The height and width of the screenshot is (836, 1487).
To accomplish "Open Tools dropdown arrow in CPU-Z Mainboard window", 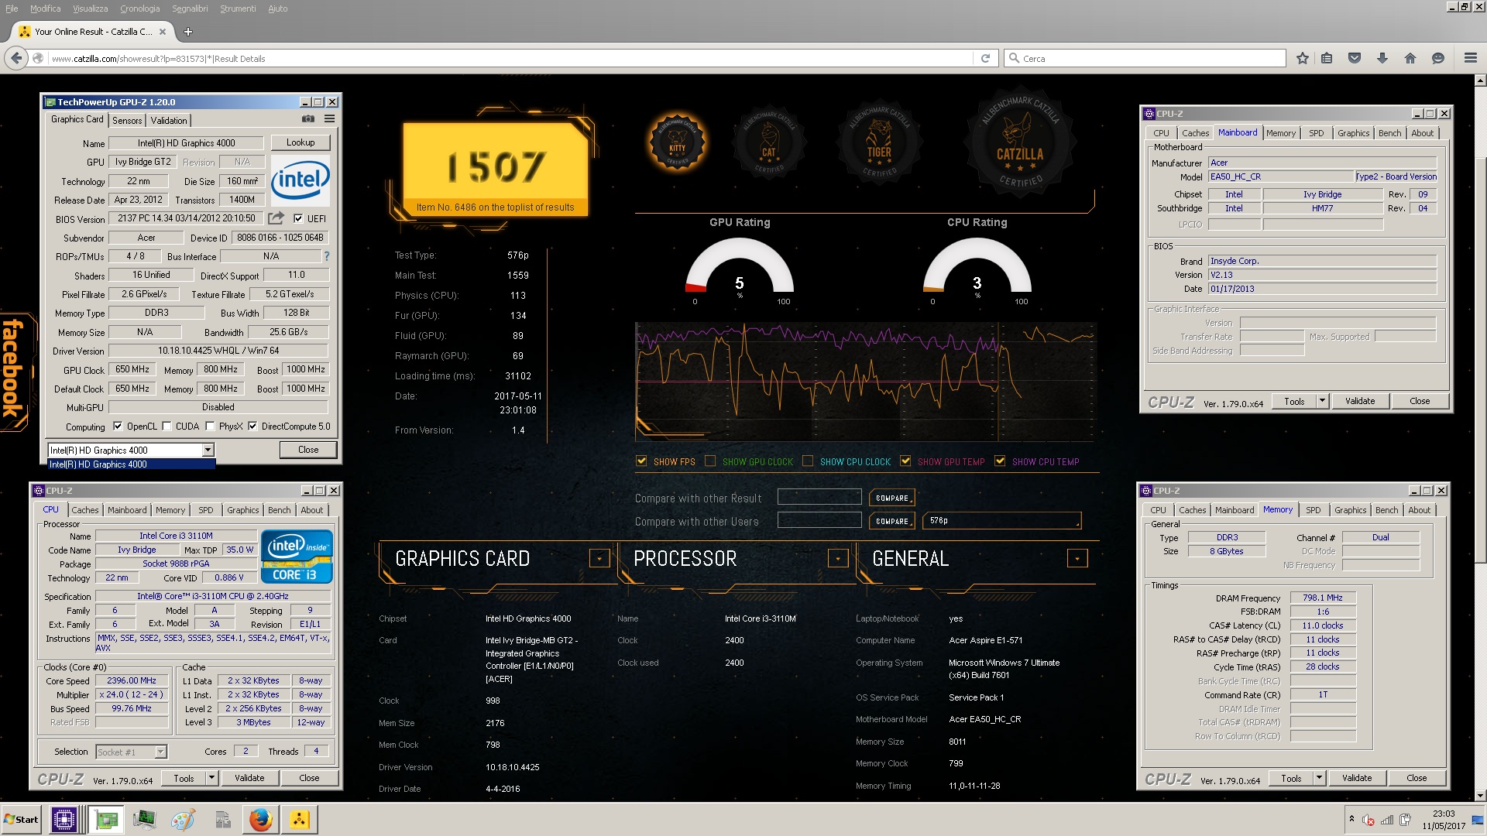I will tap(1322, 401).
